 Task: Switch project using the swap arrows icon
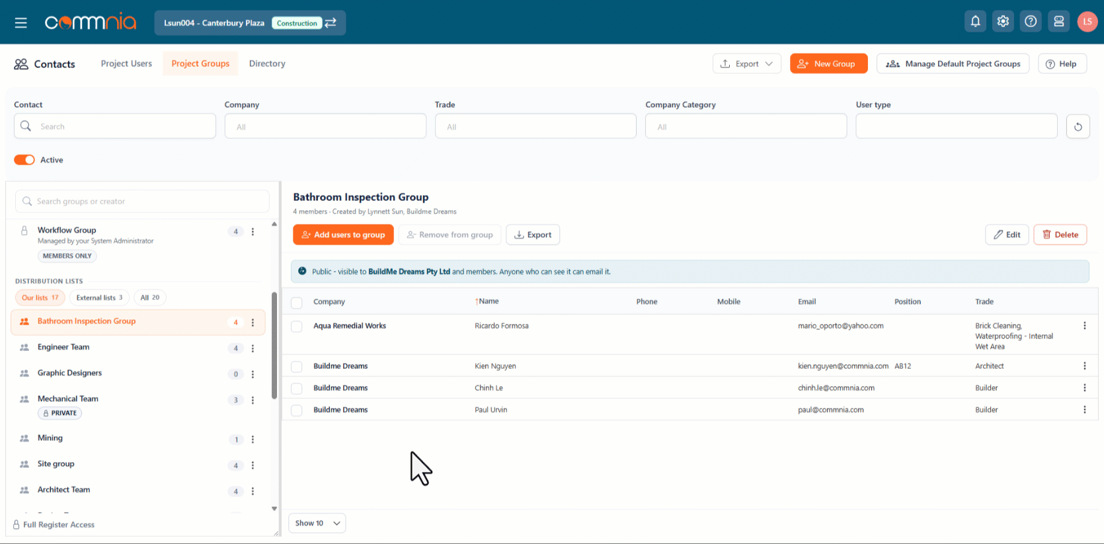click(331, 22)
